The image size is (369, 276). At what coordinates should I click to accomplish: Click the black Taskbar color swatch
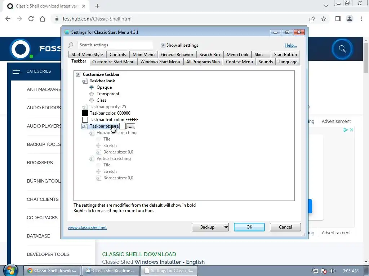click(x=85, y=113)
